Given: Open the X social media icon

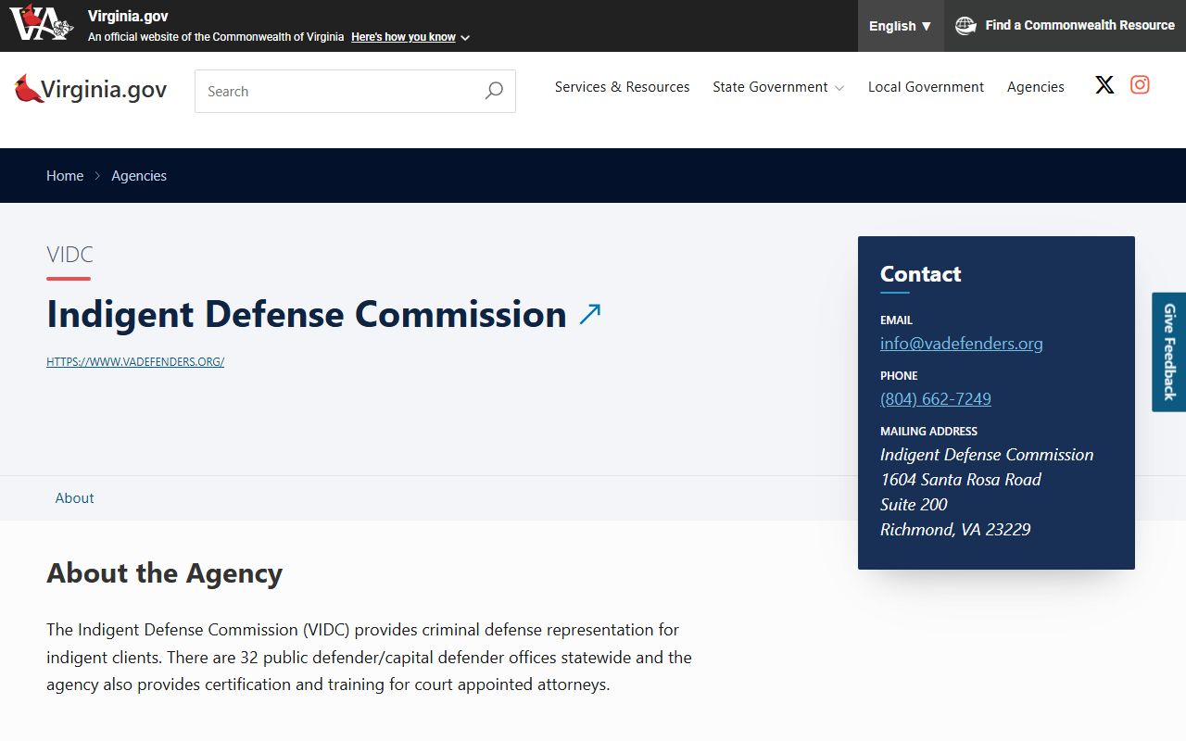Looking at the screenshot, I should click(x=1104, y=85).
